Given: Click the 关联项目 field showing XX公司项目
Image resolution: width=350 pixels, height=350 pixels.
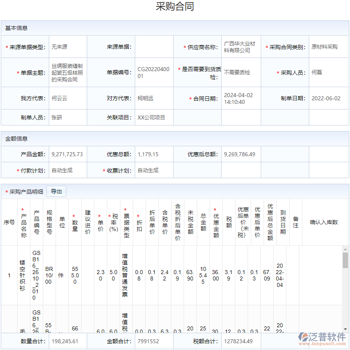Looking at the screenshot, I should coord(154,117).
